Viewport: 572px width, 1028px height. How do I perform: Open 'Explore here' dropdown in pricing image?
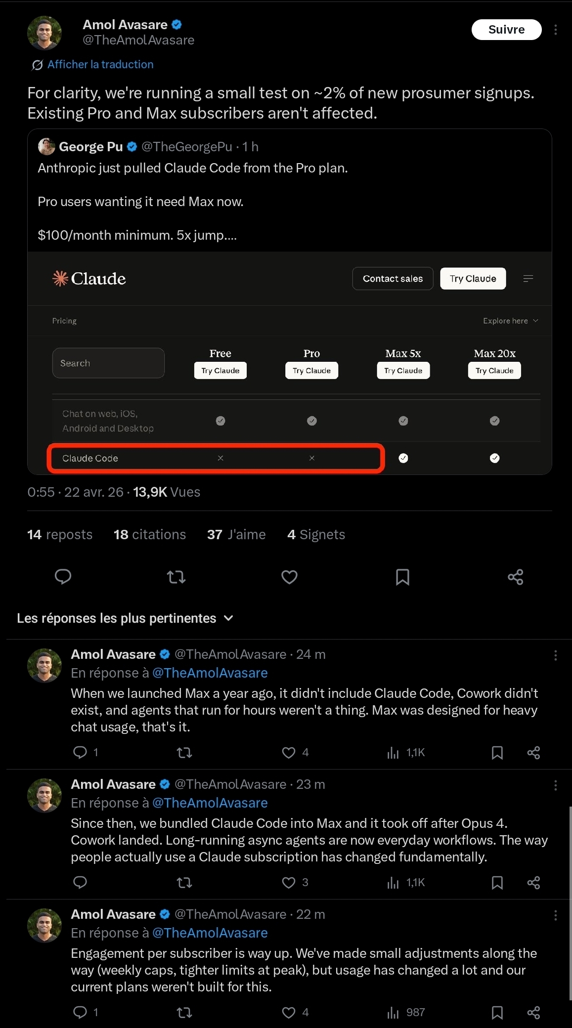coord(510,321)
